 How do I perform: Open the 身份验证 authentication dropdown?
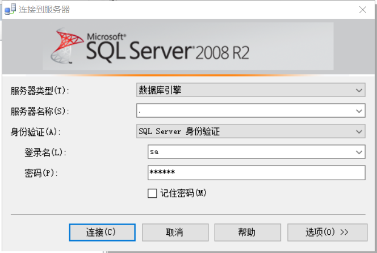tap(251, 131)
